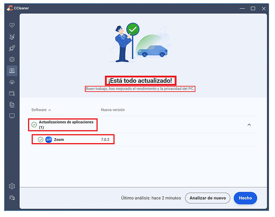
Task: Minimize the CCleaner window
Action: (242, 8)
